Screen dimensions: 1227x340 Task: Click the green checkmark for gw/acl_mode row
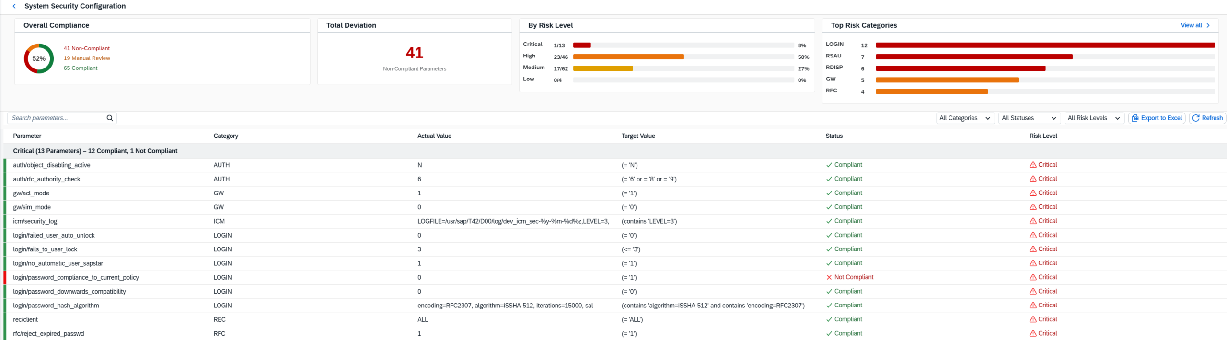click(829, 193)
